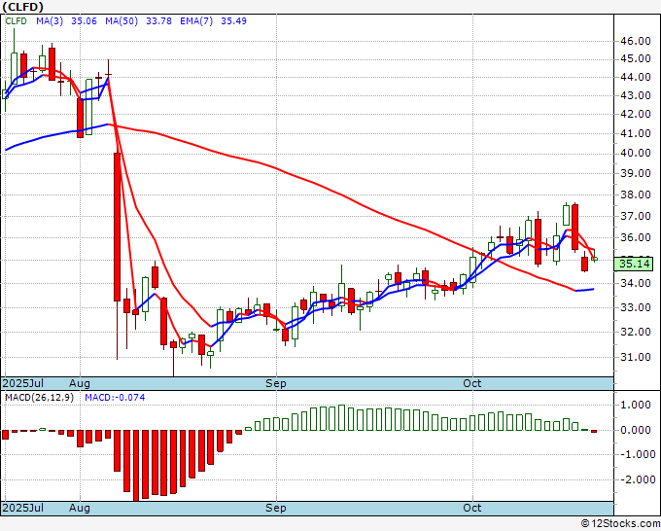Screen dimensions: 661x531
Task: Click the MACD(26,12,9) indicator label
Action: (39, 398)
